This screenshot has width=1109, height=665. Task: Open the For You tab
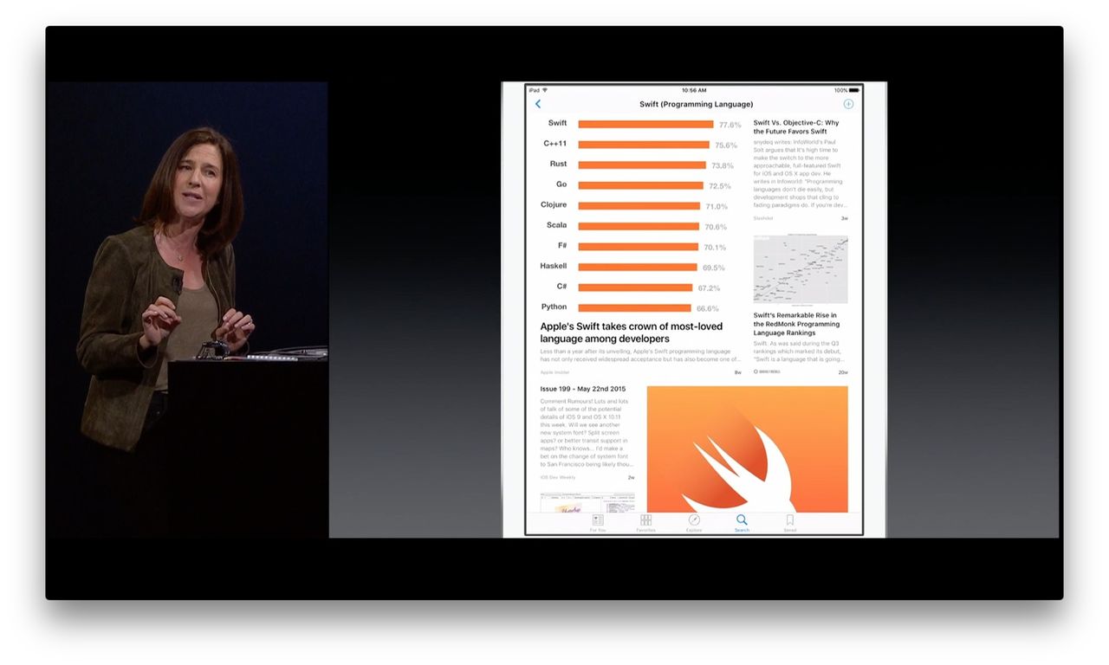[x=598, y=523]
